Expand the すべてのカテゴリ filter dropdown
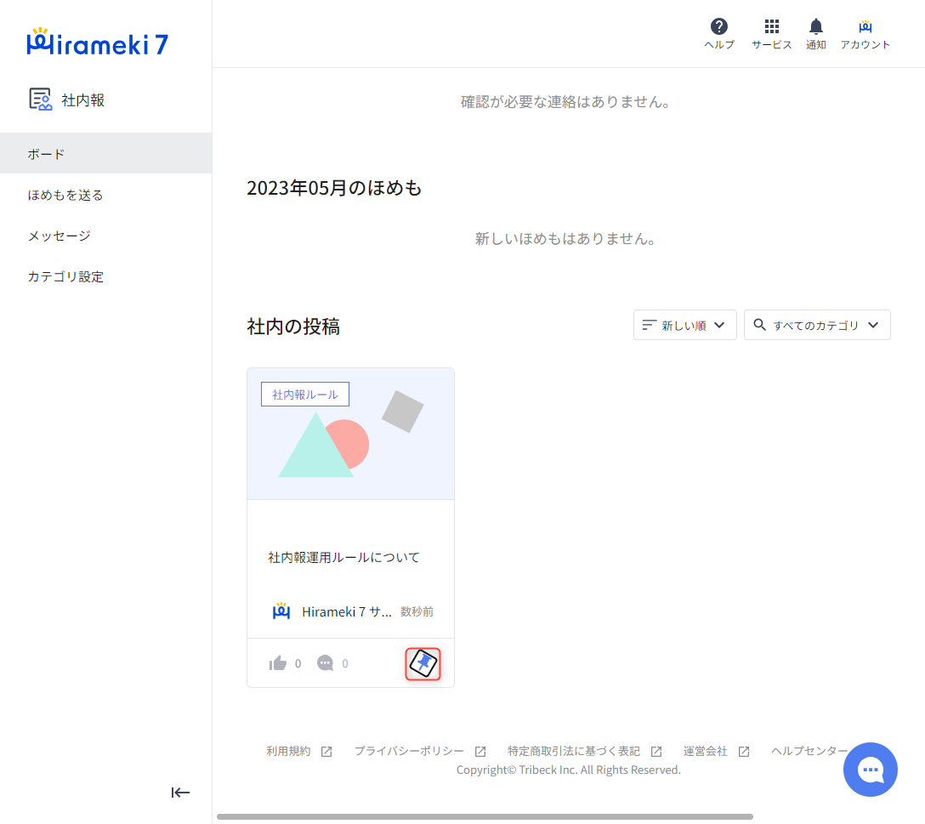Screen dimensions: 925x824 coord(816,325)
